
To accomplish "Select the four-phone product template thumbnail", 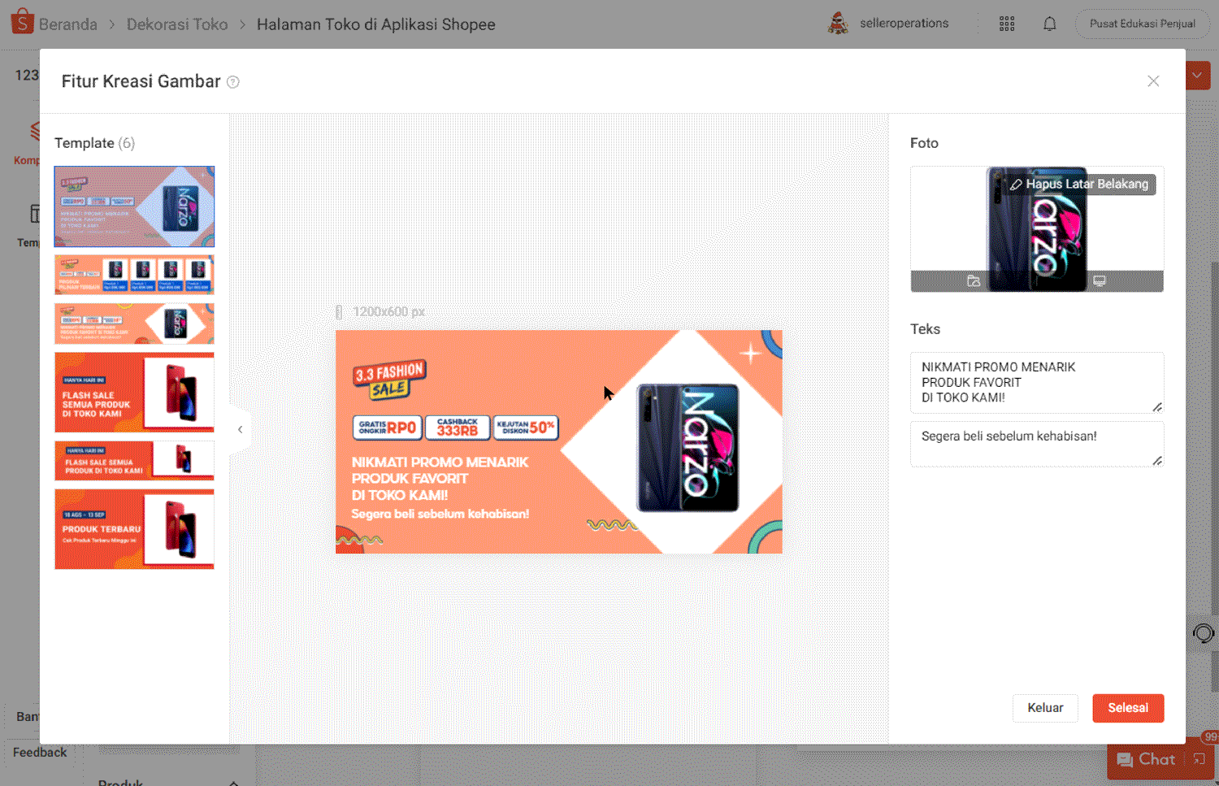I will coord(134,275).
